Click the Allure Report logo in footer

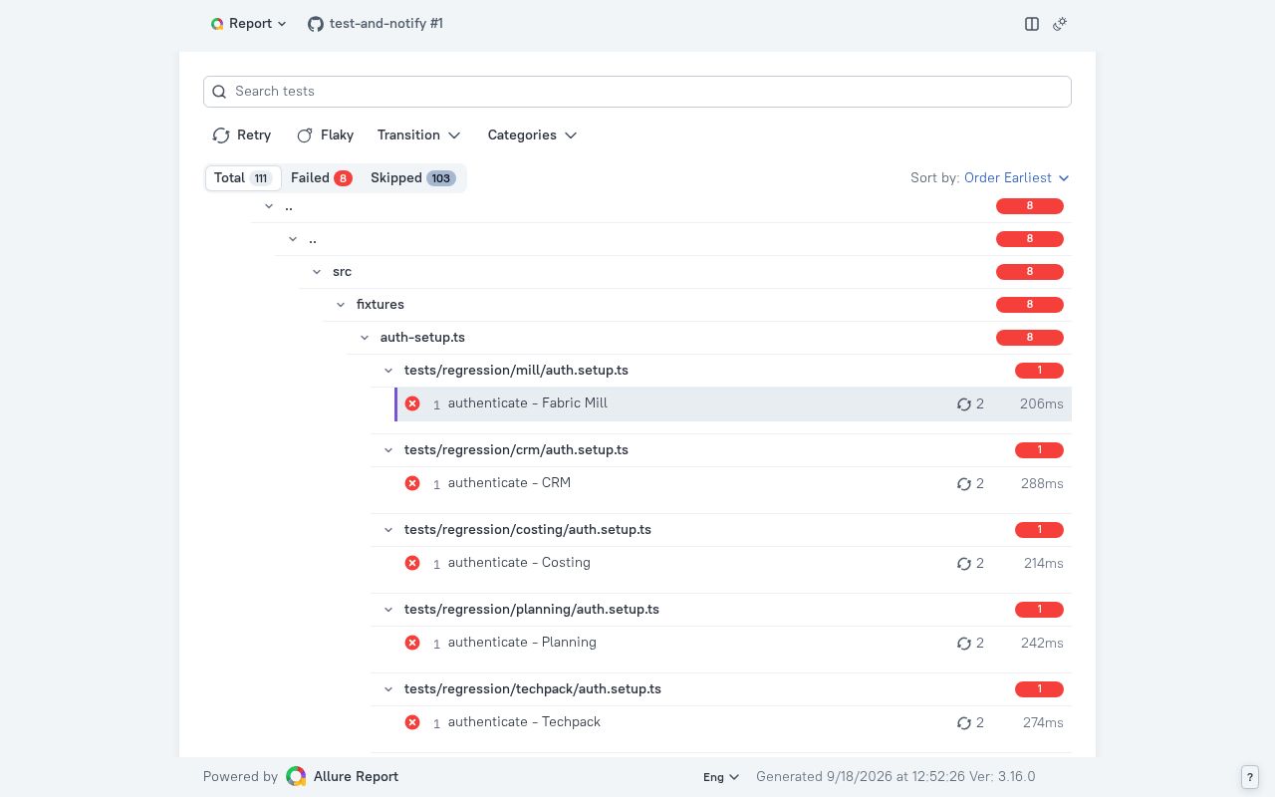(x=296, y=777)
